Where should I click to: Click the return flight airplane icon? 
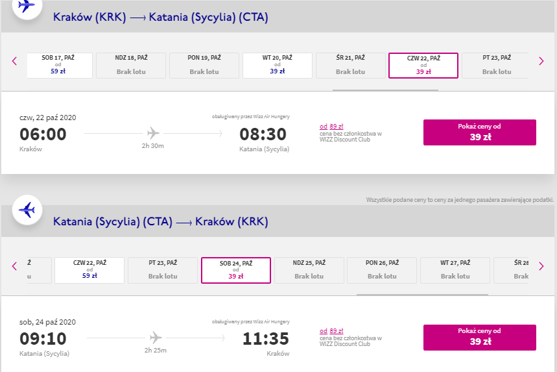pos(27,210)
